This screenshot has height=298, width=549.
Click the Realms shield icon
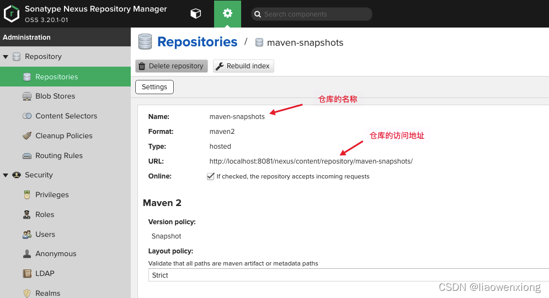pos(27,294)
